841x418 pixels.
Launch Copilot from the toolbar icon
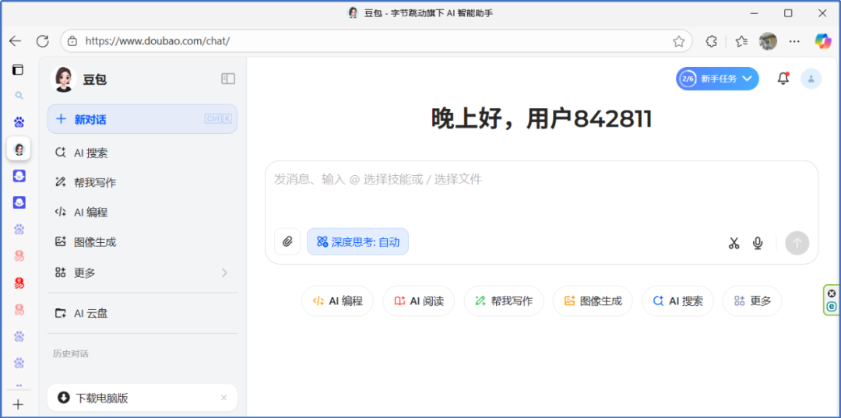pos(823,41)
